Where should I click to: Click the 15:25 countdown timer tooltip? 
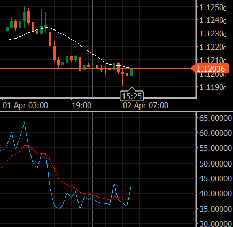131,96
